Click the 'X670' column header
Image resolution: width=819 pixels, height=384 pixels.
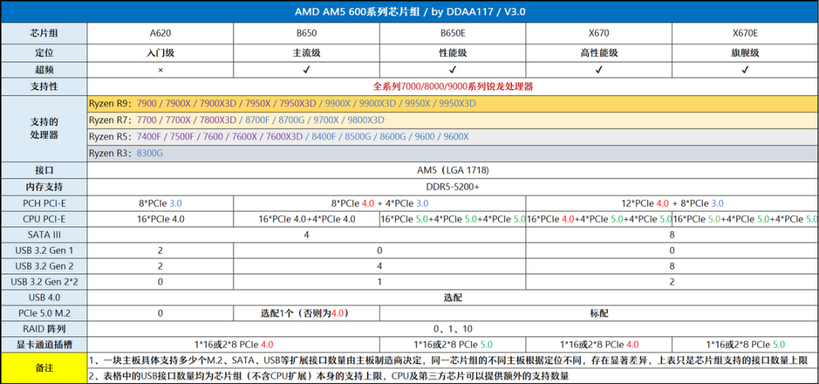pos(598,33)
